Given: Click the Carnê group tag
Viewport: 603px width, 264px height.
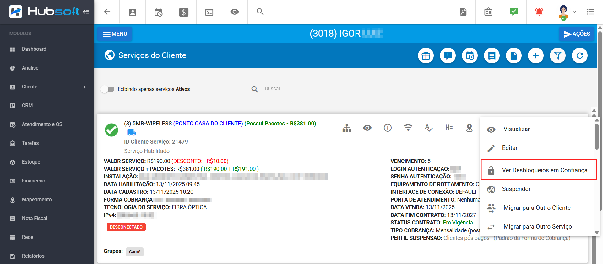Looking at the screenshot, I should pos(135,252).
